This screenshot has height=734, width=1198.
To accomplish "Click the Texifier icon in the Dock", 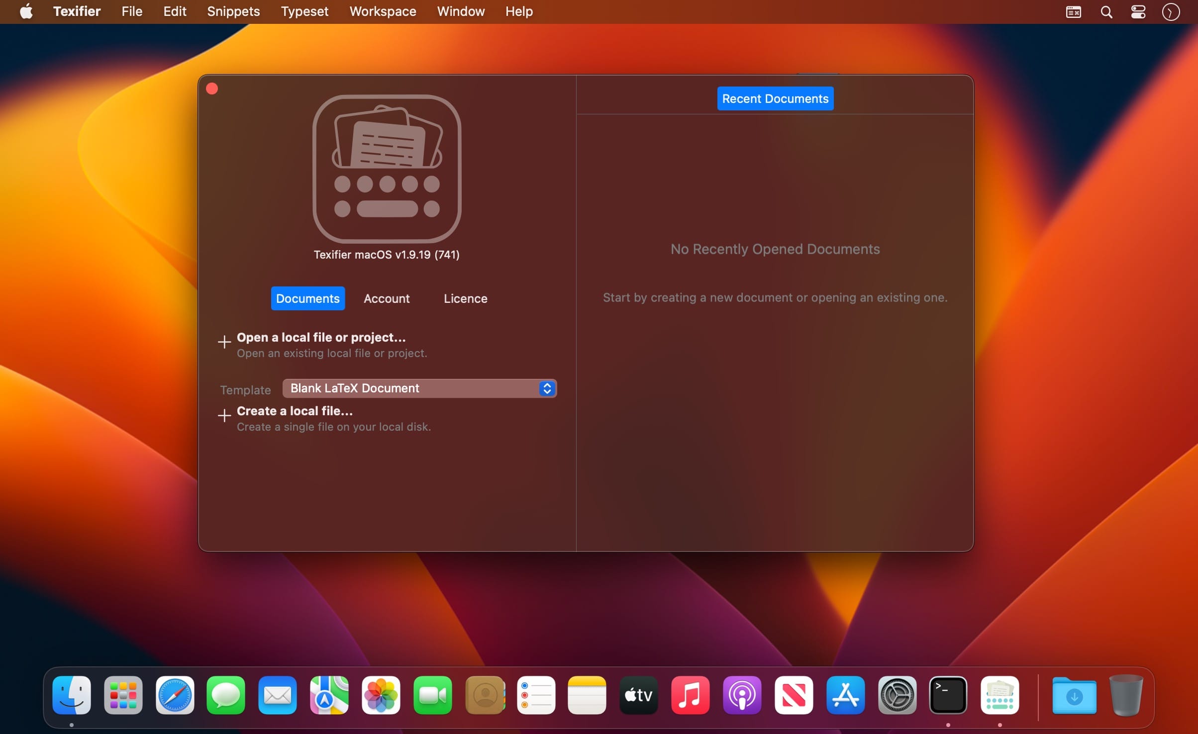I will 1000,695.
